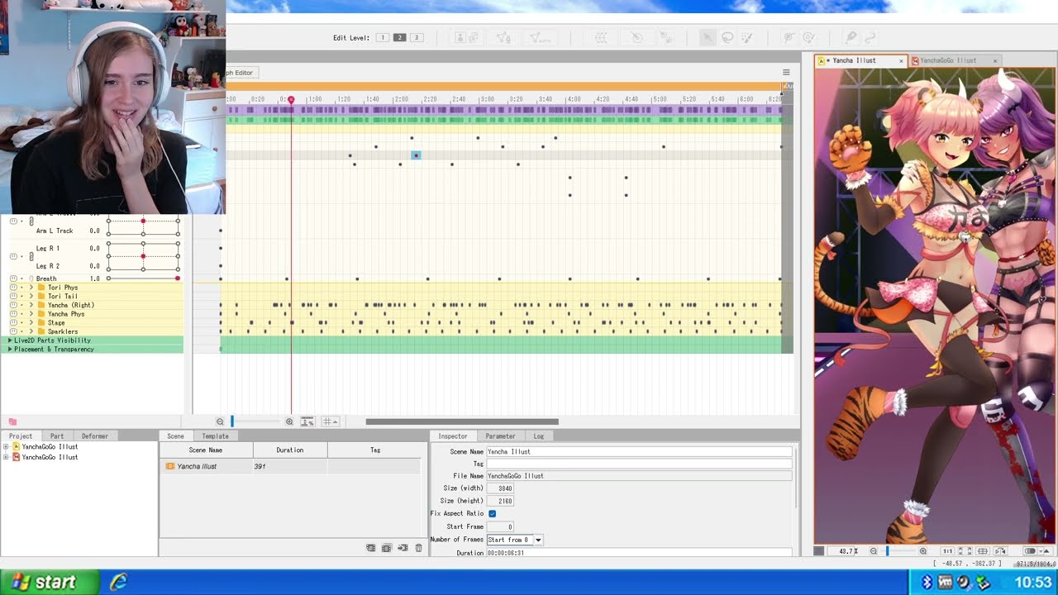Click the Bluetooth tray icon
Image resolution: width=1058 pixels, height=595 pixels.
tap(927, 583)
